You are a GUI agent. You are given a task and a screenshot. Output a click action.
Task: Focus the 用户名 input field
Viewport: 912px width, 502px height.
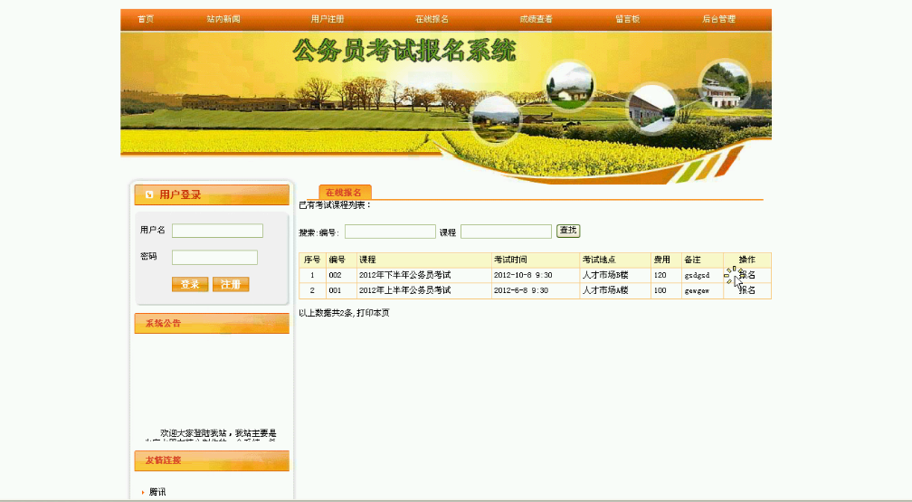point(217,231)
